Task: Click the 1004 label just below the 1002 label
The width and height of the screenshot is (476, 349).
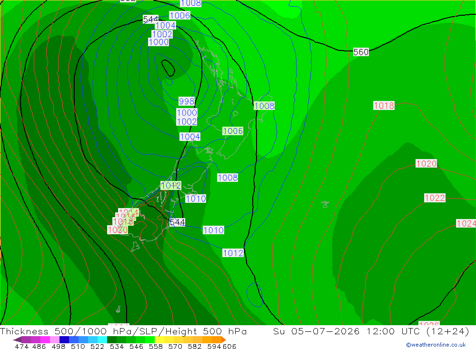Action: tap(190, 137)
